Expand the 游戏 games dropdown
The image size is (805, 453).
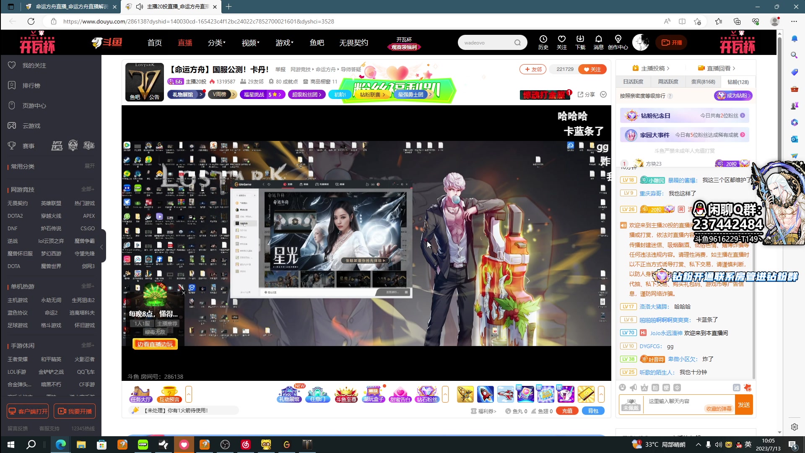pos(284,43)
